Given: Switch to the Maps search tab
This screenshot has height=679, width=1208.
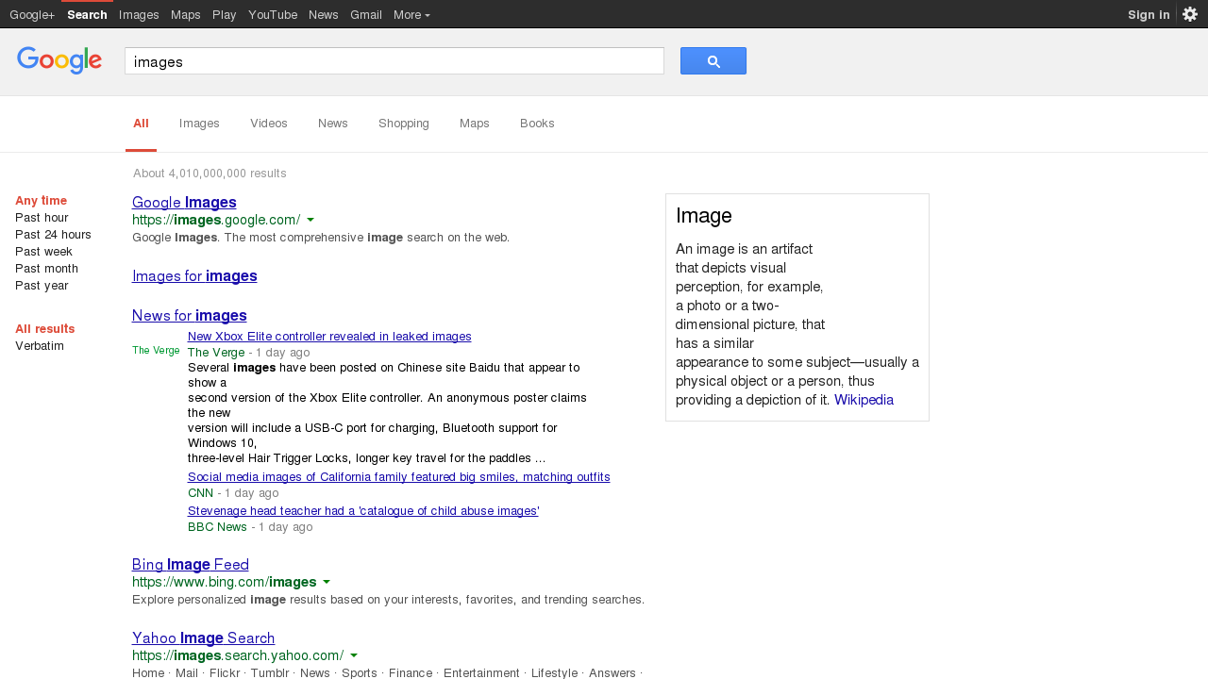Looking at the screenshot, I should pos(475,124).
